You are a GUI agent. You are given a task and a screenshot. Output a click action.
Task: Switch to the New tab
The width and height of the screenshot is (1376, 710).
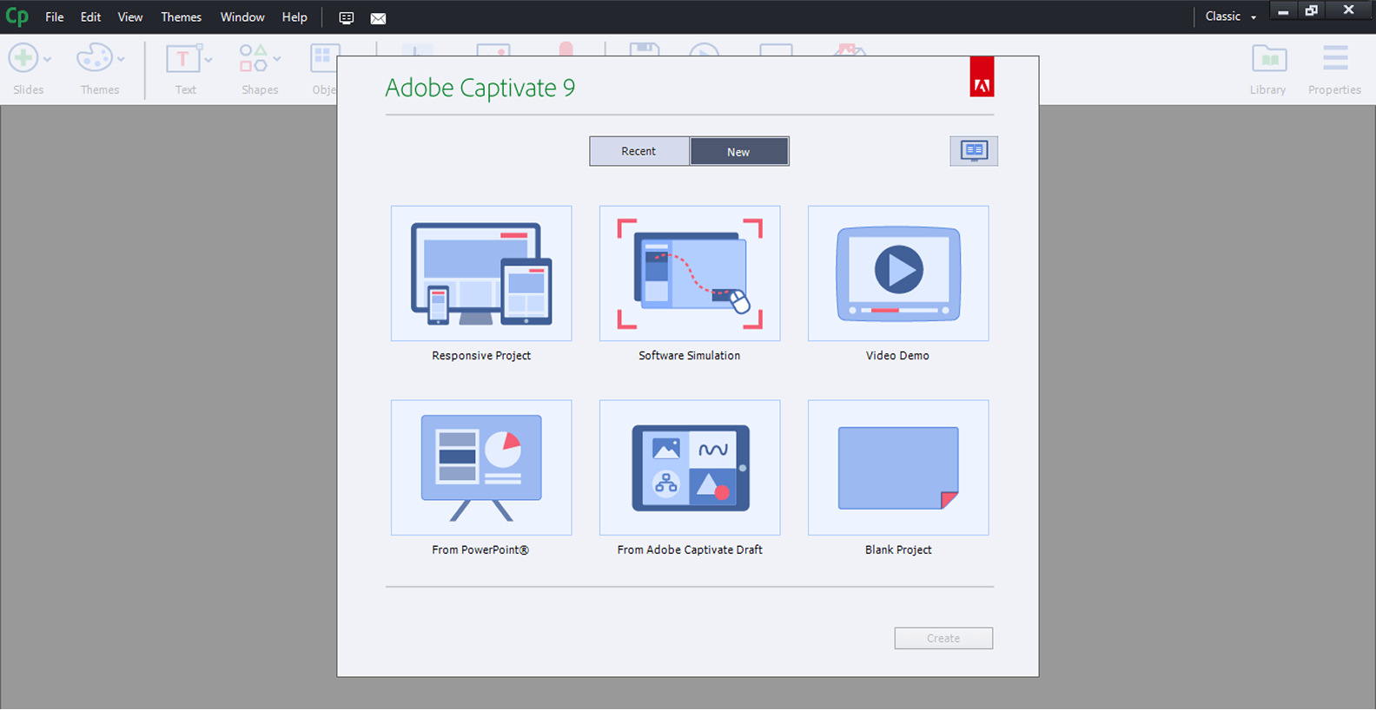pos(739,151)
